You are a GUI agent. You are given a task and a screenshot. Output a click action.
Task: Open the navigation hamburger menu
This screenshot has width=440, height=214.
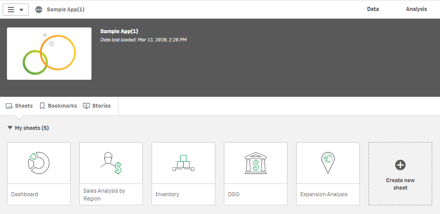tap(15, 10)
